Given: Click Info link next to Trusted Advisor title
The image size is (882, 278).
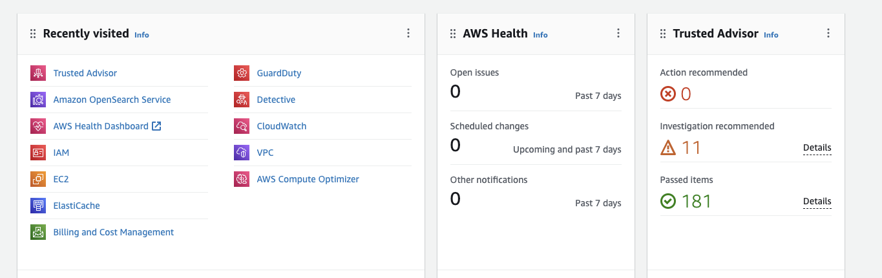Looking at the screenshot, I should coord(771,35).
